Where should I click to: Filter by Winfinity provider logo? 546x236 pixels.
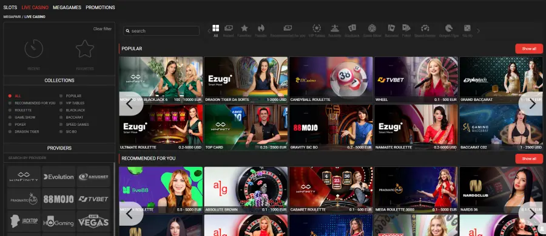point(24,177)
